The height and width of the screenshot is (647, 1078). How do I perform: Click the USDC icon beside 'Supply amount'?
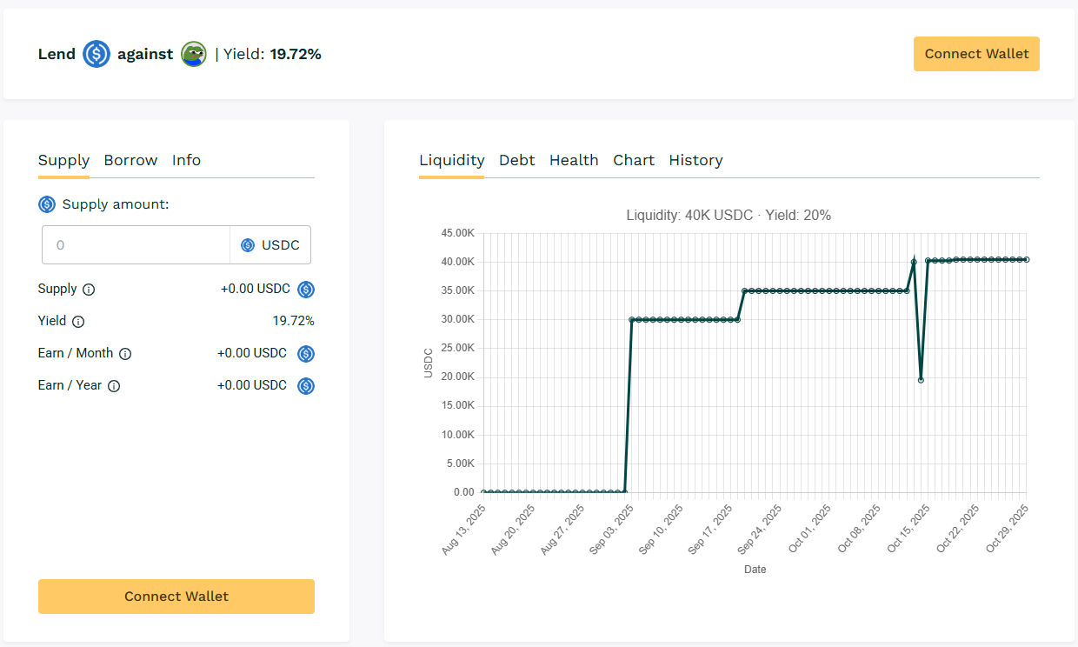click(x=46, y=203)
